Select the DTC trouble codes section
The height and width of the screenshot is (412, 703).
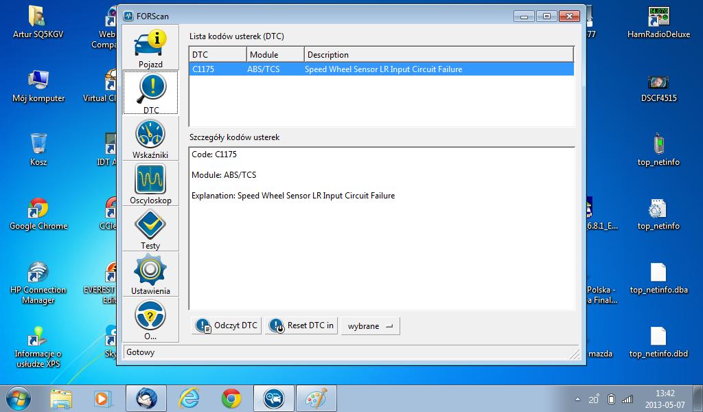pyautogui.click(x=150, y=93)
